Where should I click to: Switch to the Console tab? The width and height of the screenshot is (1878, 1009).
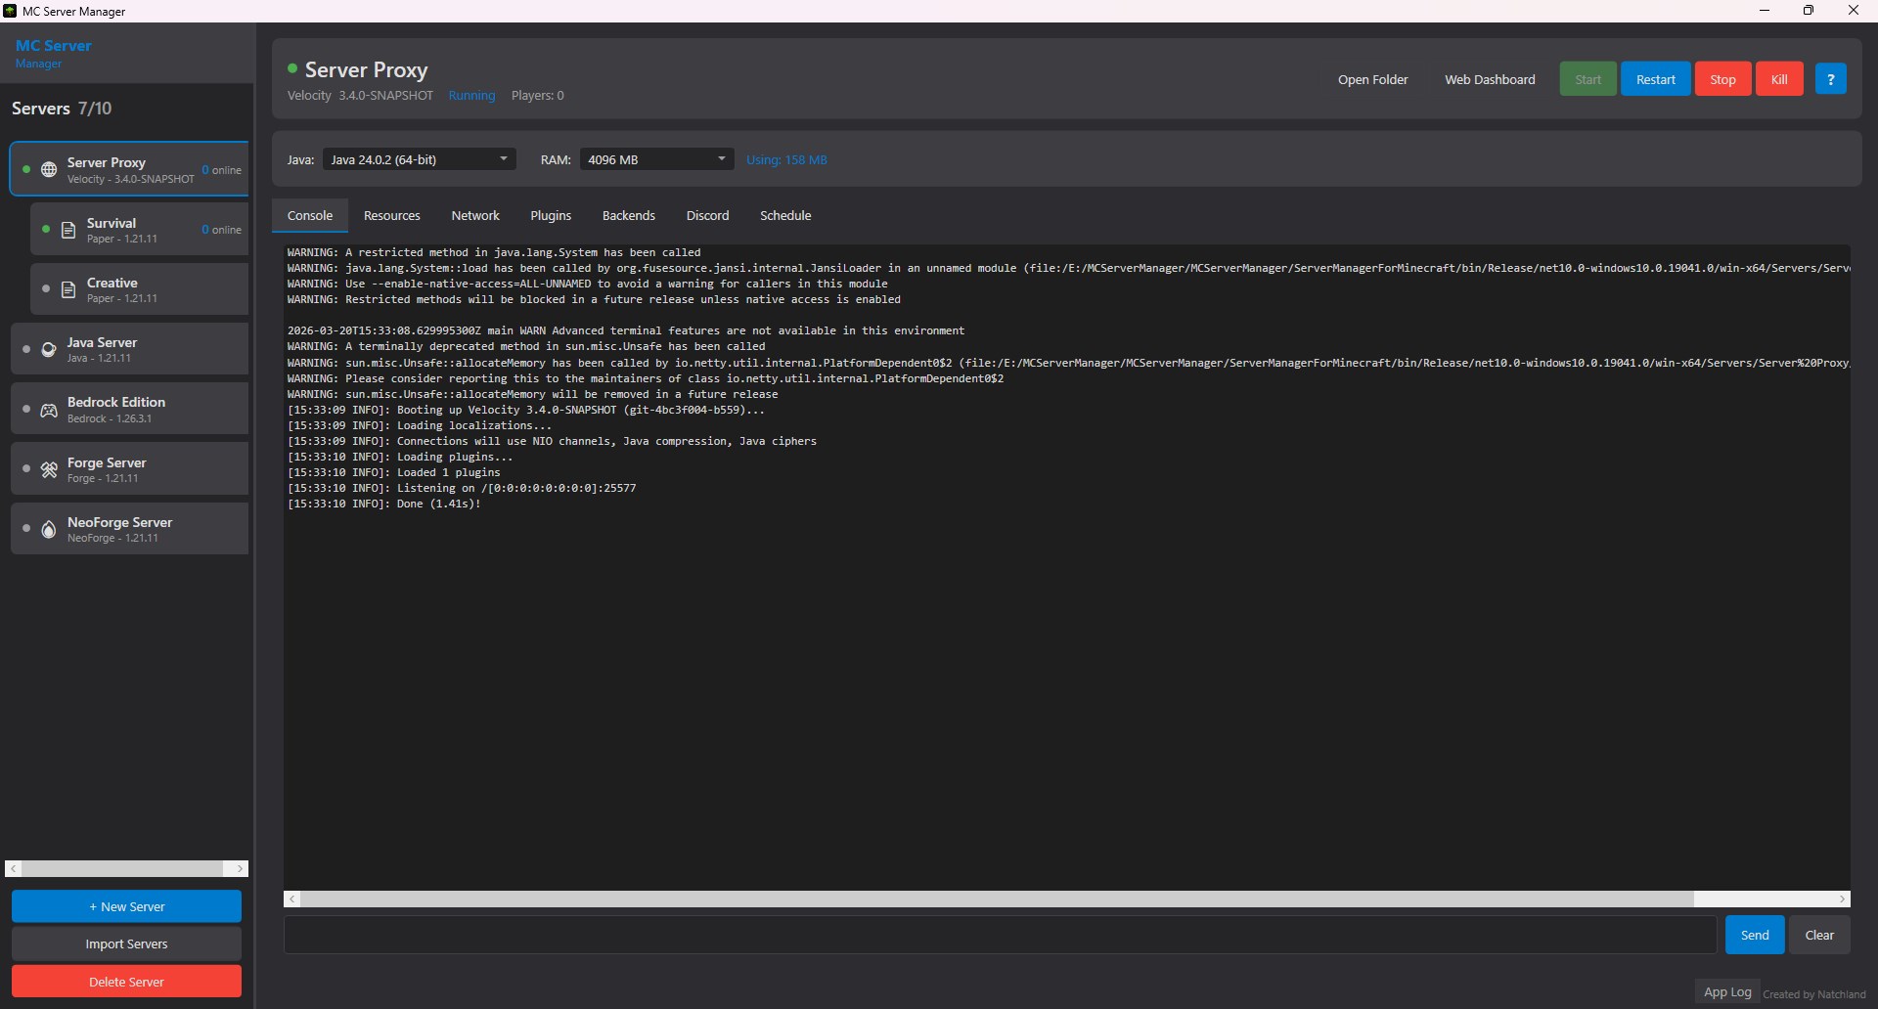[310, 215]
